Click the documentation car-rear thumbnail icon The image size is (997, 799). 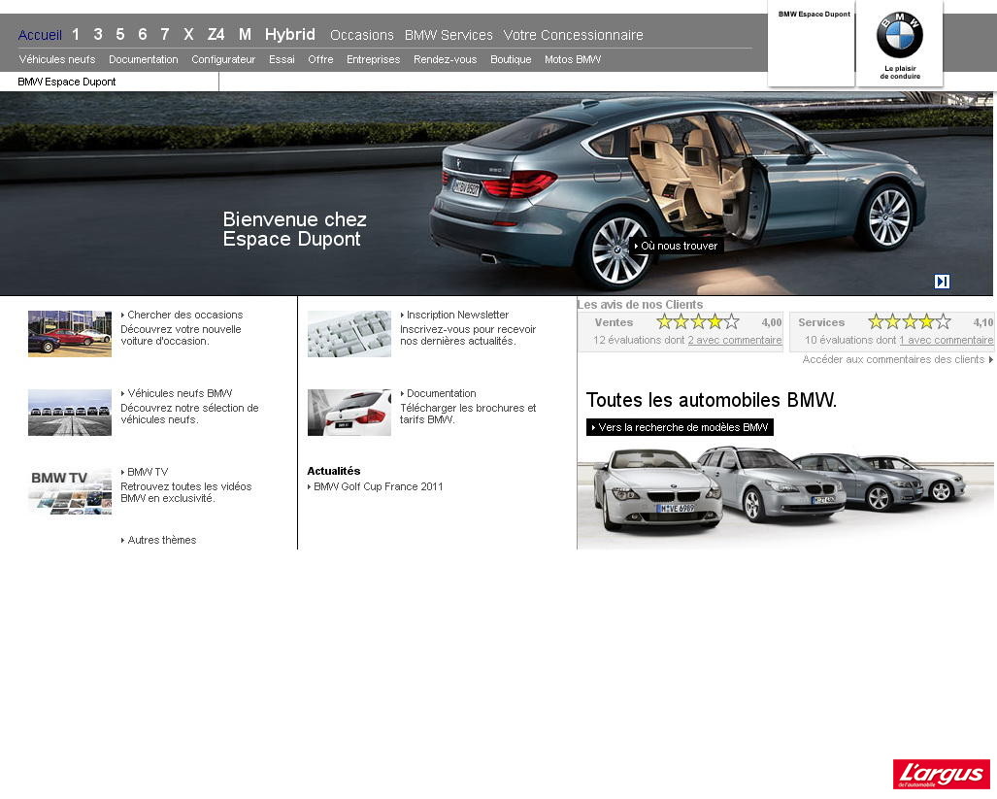349,412
